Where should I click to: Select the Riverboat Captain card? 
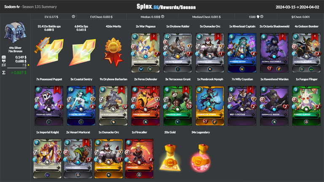[x=242, y=53]
